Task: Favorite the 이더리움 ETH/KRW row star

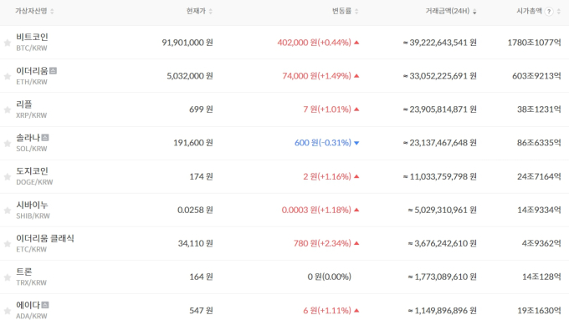Action: coord(8,77)
